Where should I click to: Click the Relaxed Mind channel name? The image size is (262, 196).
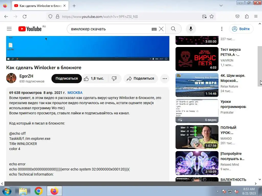tap(230, 165)
